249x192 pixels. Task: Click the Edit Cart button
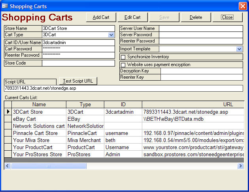tap(132, 17)
